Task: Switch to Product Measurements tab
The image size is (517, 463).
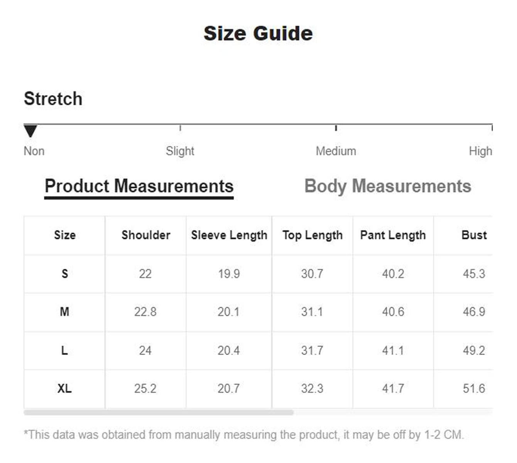Action: tap(139, 186)
